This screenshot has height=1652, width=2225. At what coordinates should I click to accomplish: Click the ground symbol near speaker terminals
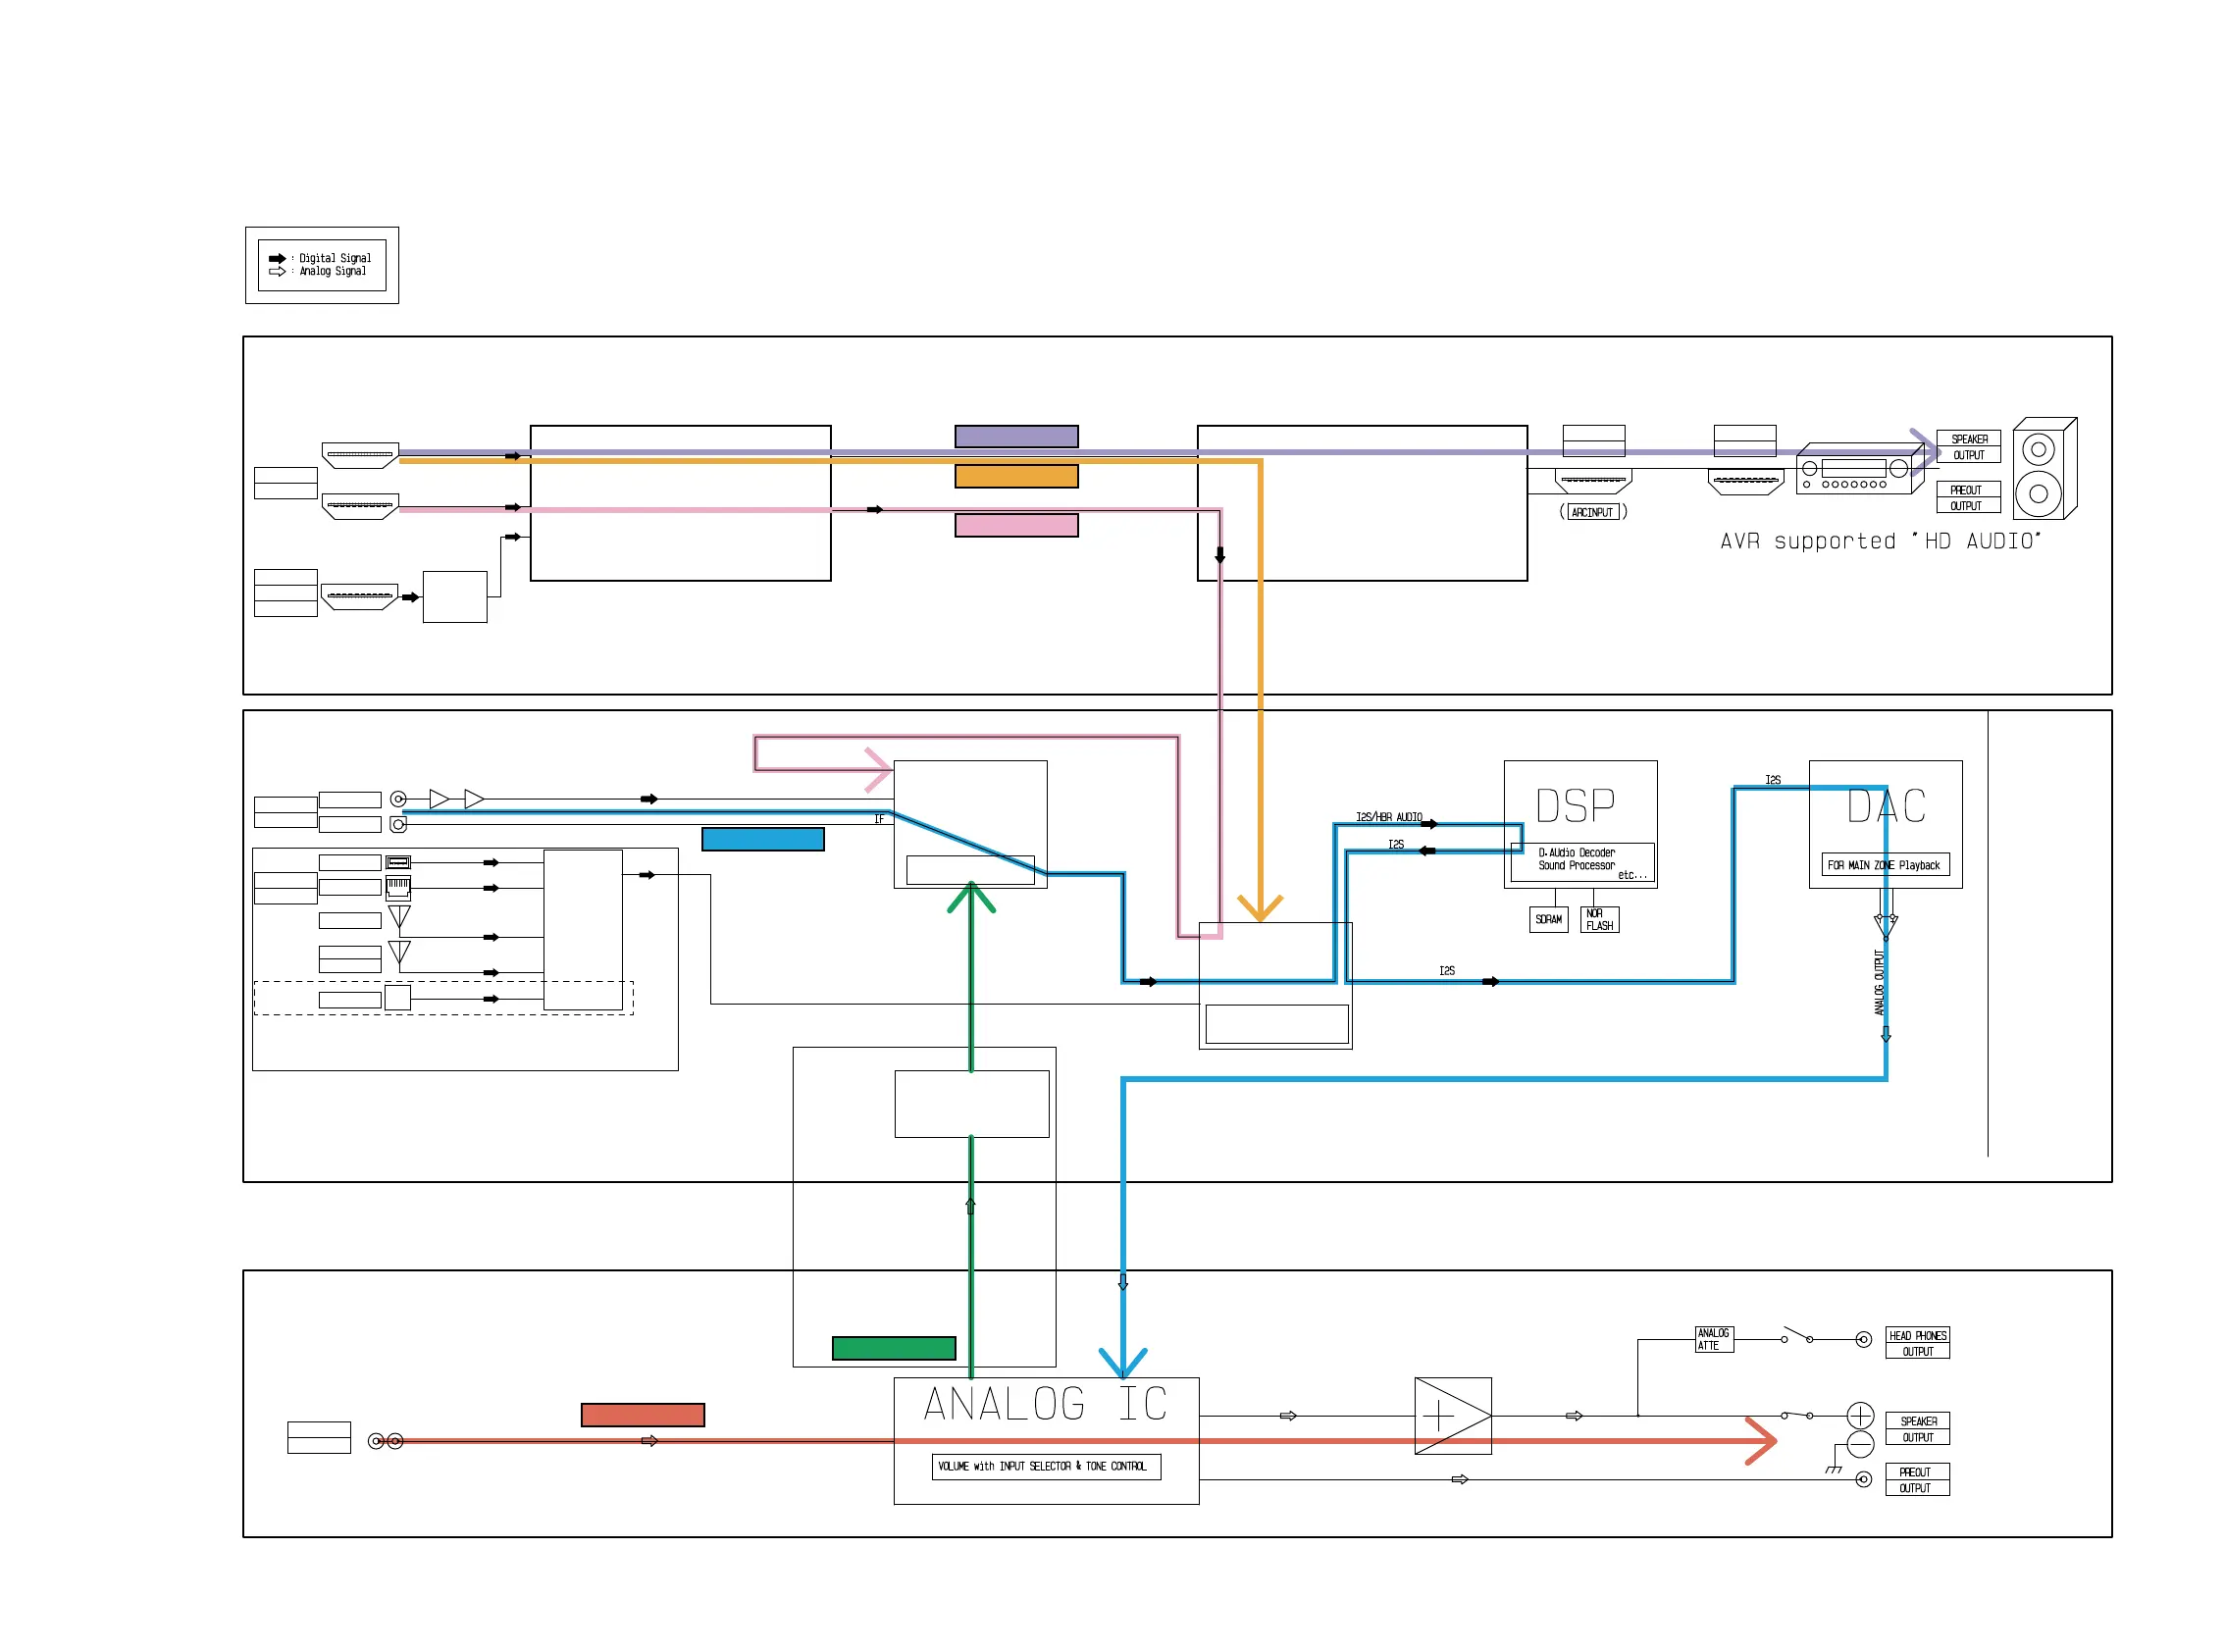[1832, 1468]
